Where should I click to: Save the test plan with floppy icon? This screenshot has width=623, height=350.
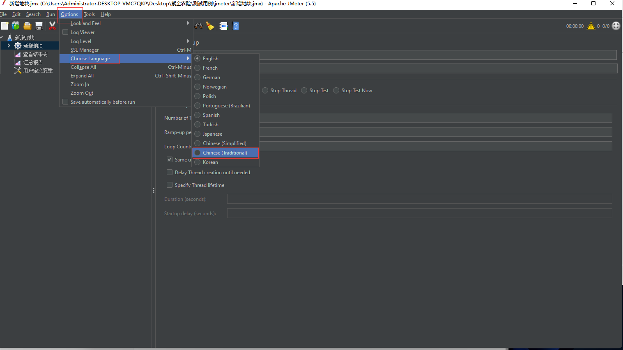point(39,26)
